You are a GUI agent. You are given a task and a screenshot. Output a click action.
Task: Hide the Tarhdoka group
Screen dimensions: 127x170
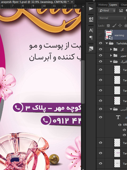(x=101, y=43)
